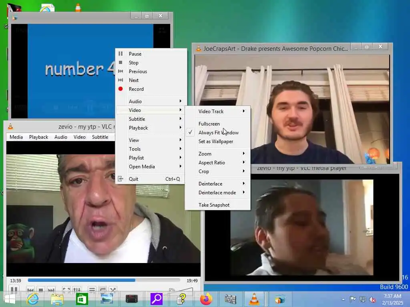Open the Deinterlace submenu
410x307 pixels.
(x=217, y=184)
